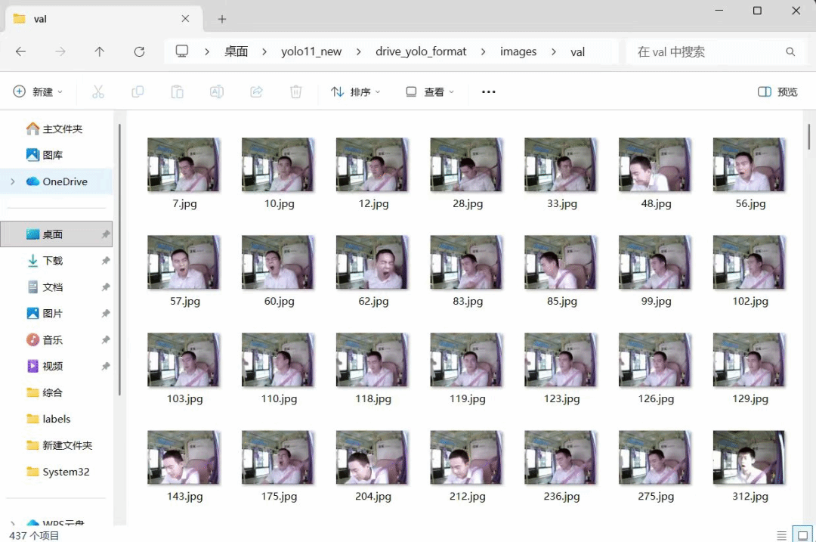
Task: Open the labels folder in sidebar
Action: coord(56,419)
